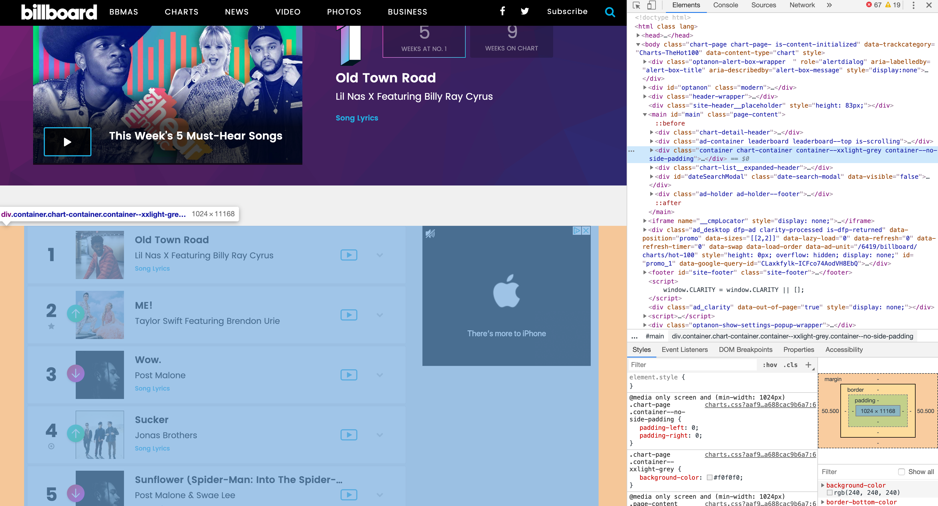Click the AdChoices icon on ad
The width and height of the screenshot is (938, 506).
[x=577, y=231]
